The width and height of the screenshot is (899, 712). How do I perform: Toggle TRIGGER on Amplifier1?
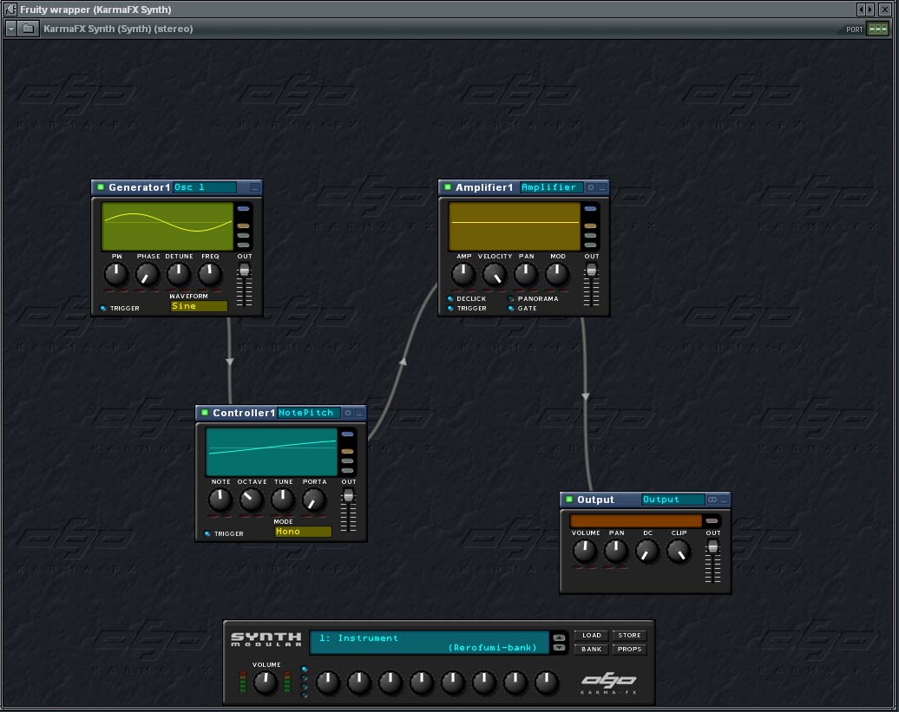[450, 308]
